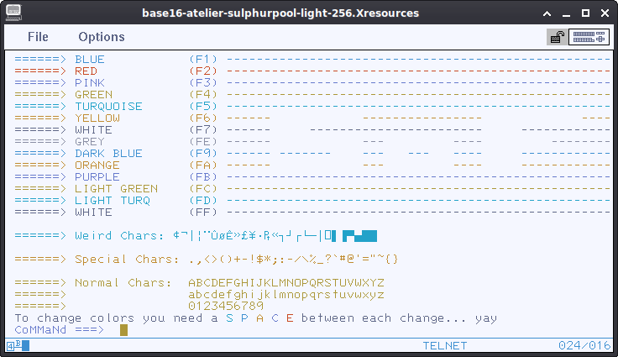Click the COMMAND input cursor block
618x357 pixels.
tap(123, 330)
